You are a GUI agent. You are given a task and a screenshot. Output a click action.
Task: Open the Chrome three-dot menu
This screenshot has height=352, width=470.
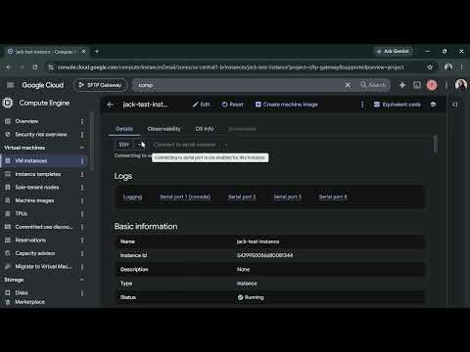click(x=461, y=67)
